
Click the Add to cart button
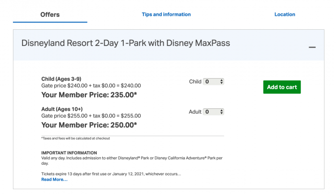[282, 87]
